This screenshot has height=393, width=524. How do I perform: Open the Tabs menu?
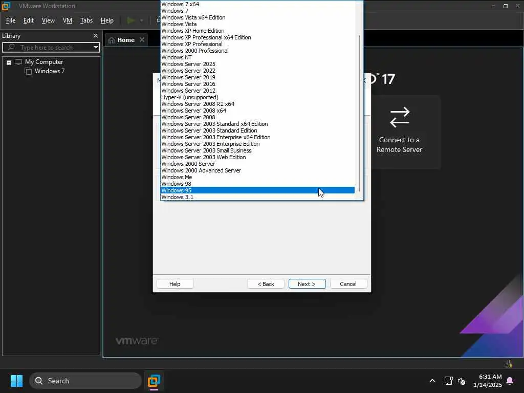point(86,20)
